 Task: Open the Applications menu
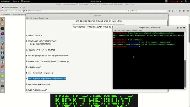pos(6,1)
